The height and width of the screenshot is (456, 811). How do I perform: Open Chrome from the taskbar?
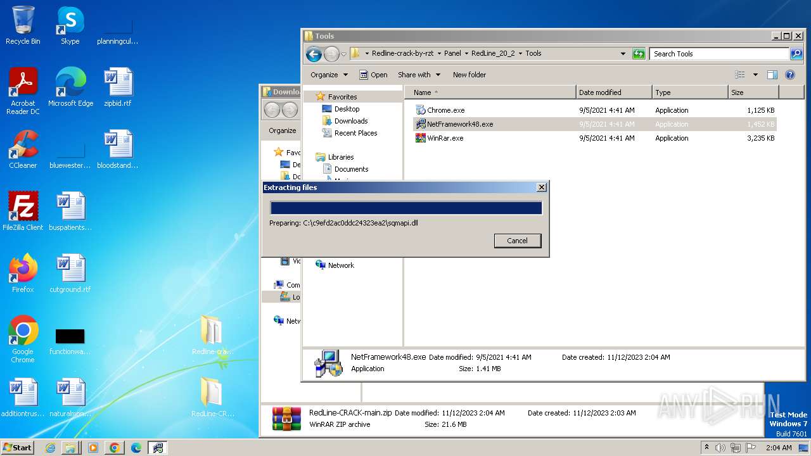click(x=115, y=448)
